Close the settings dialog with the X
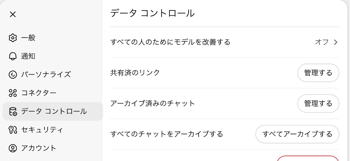The width and height of the screenshot is (350, 161). coord(13,14)
